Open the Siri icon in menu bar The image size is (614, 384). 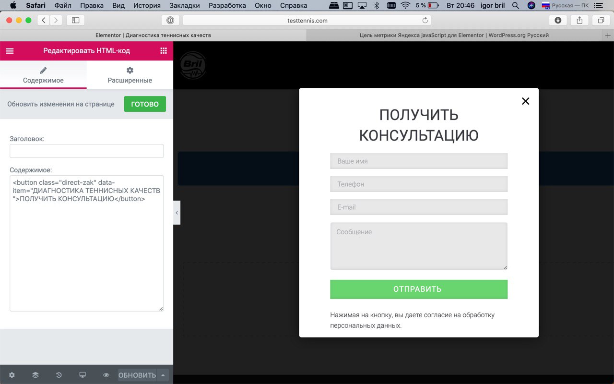click(531, 5)
